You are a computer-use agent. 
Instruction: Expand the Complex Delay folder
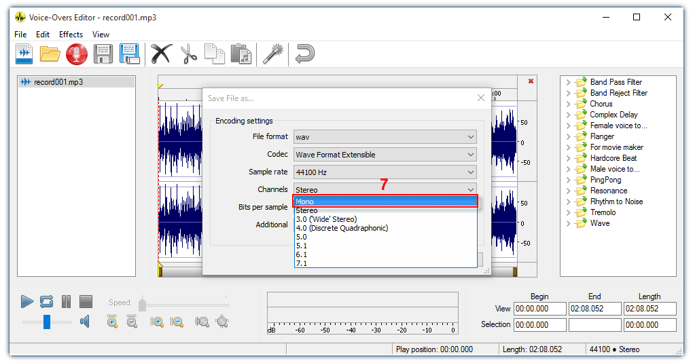(569, 115)
